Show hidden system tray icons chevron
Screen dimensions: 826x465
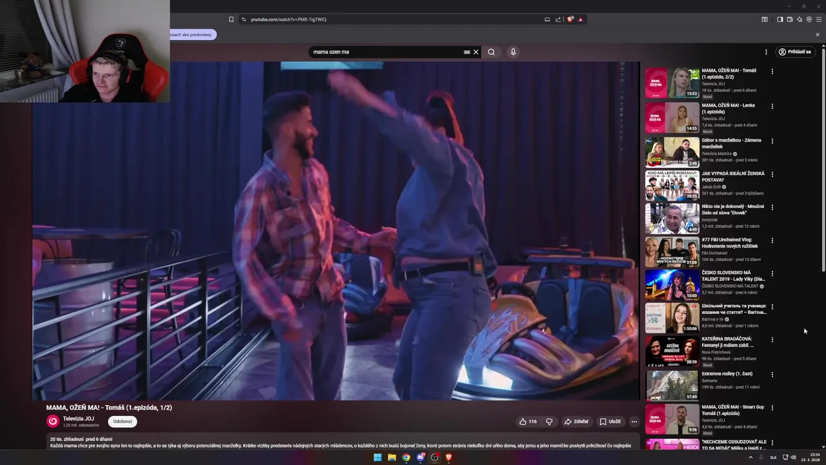pyautogui.click(x=750, y=457)
